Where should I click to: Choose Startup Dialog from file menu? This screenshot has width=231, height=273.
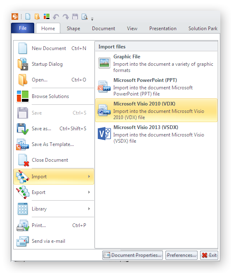click(54, 64)
